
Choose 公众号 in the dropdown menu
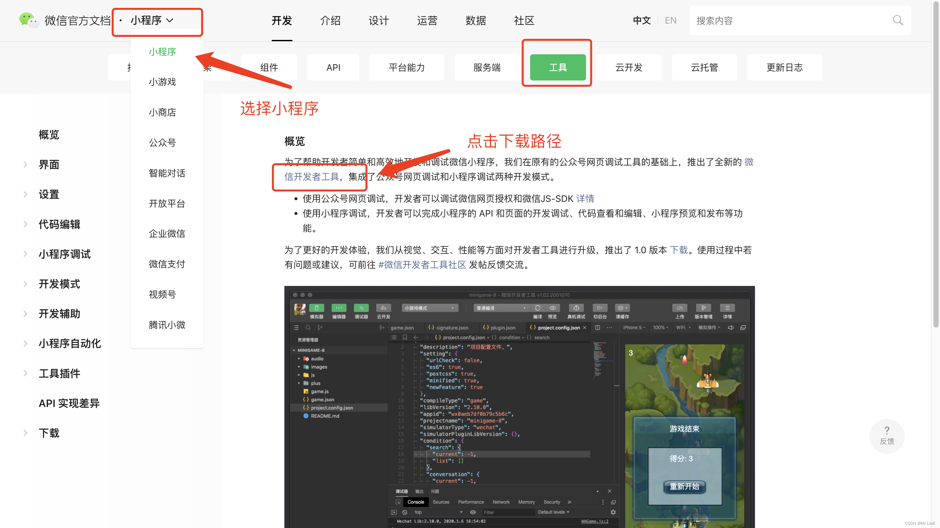(162, 142)
